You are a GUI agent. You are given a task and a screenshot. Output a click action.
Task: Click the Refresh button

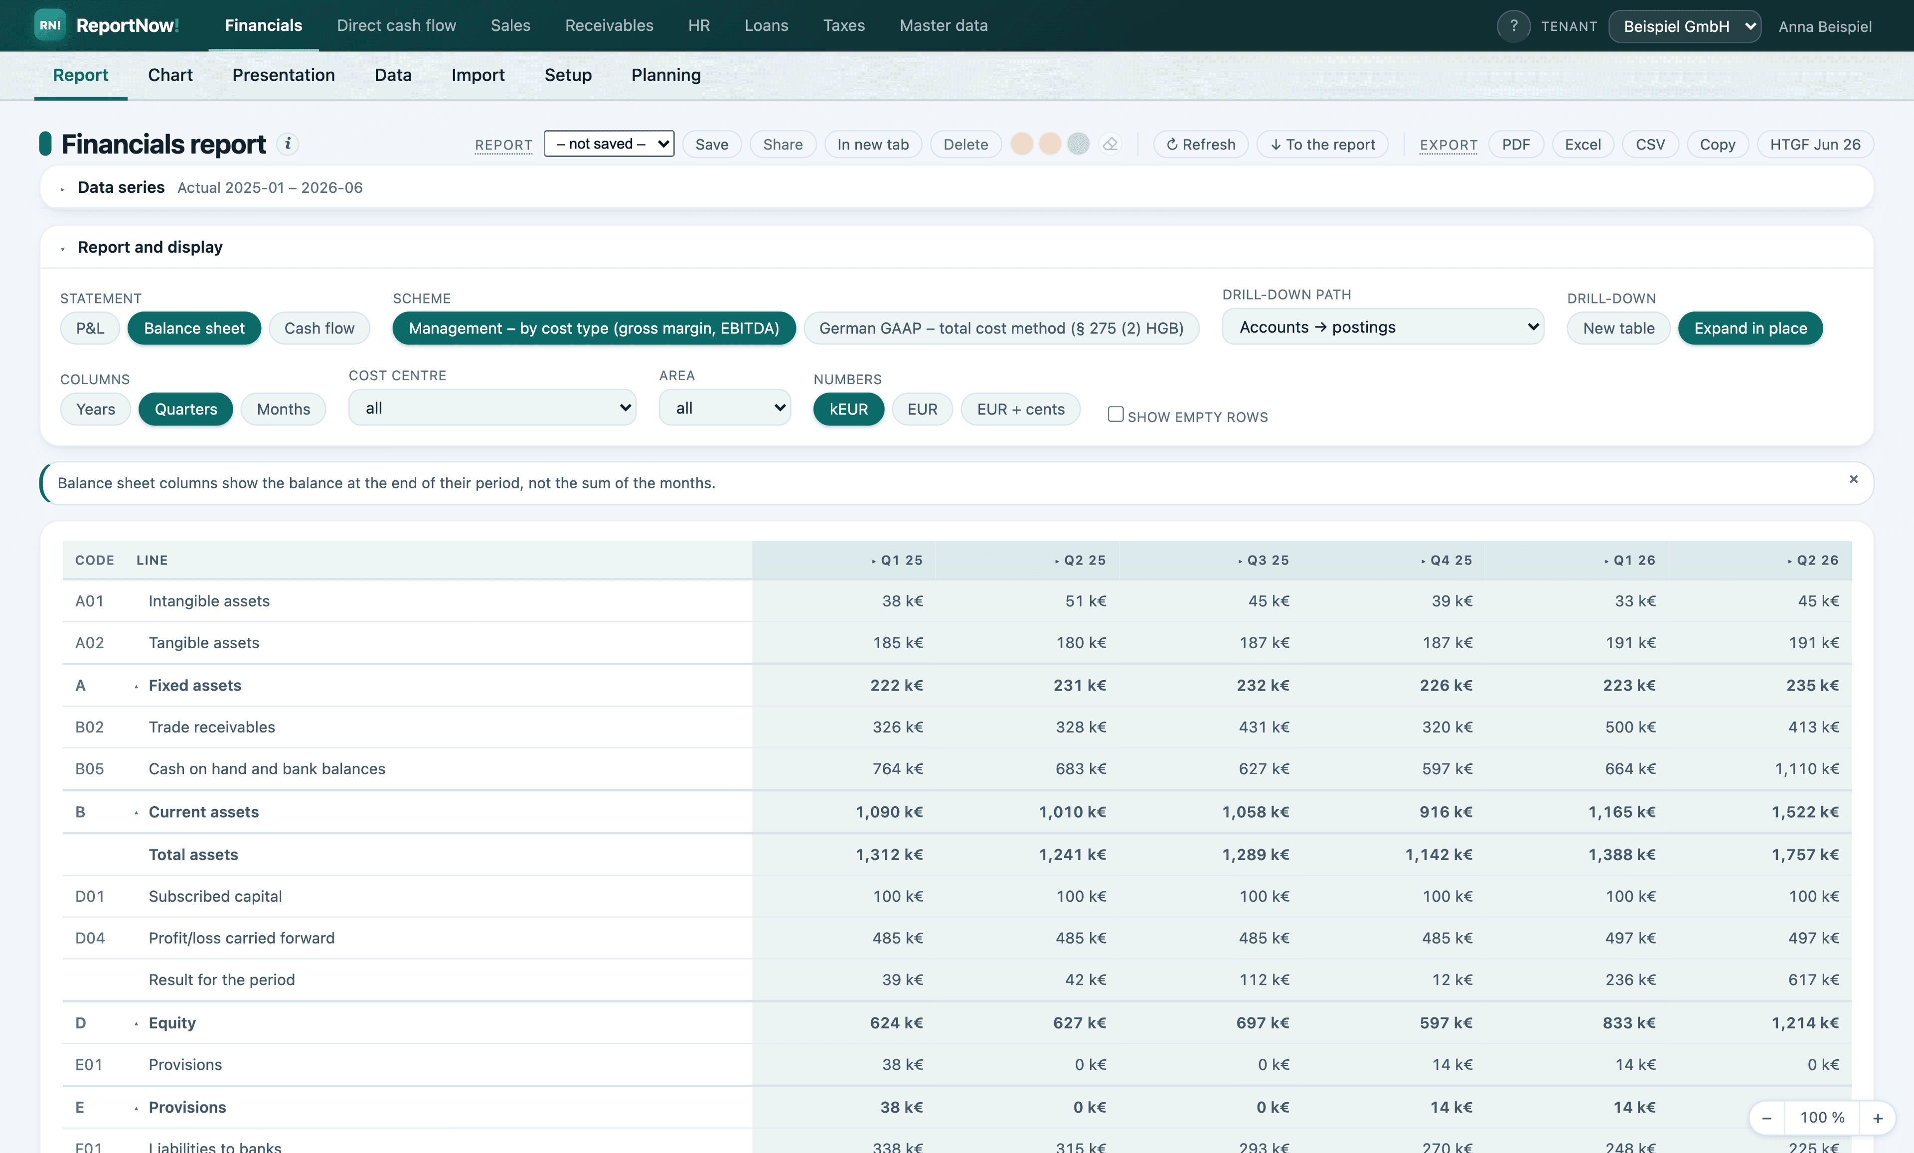[x=1201, y=144]
